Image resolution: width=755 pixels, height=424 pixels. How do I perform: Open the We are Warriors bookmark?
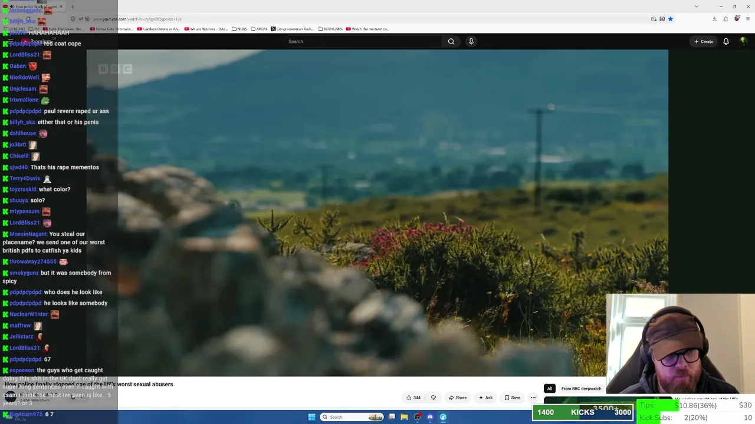pyautogui.click(x=206, y=29)
